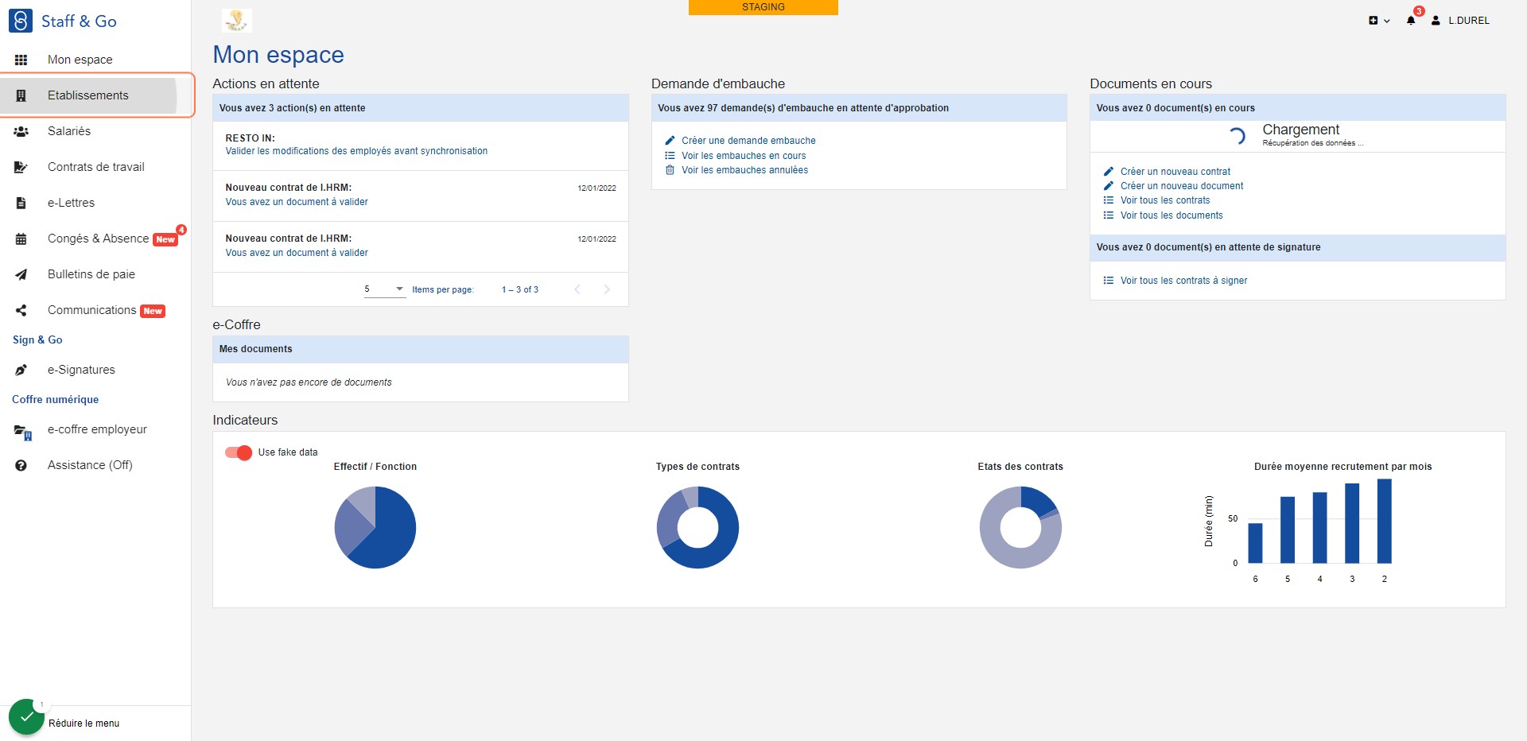Screen dimensions: 1527x741
Task: Click Créer un nouveau document link
Action: click(x=1182, y=186)
